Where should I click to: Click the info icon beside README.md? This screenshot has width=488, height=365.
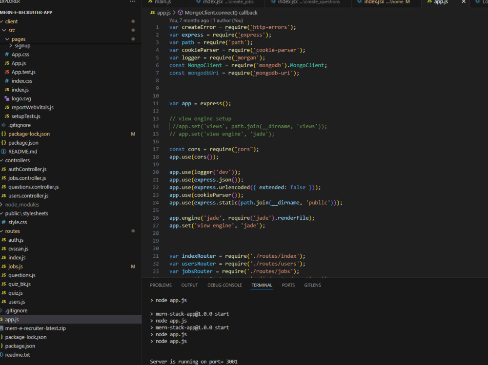coord(3,152)
